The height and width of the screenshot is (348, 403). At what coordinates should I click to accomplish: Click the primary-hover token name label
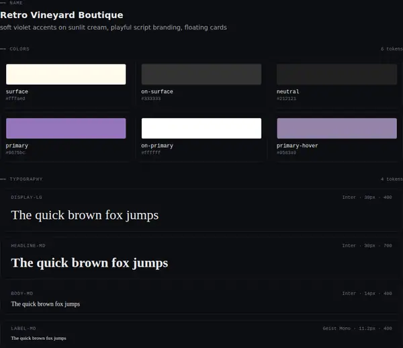(x=298, y=146)
